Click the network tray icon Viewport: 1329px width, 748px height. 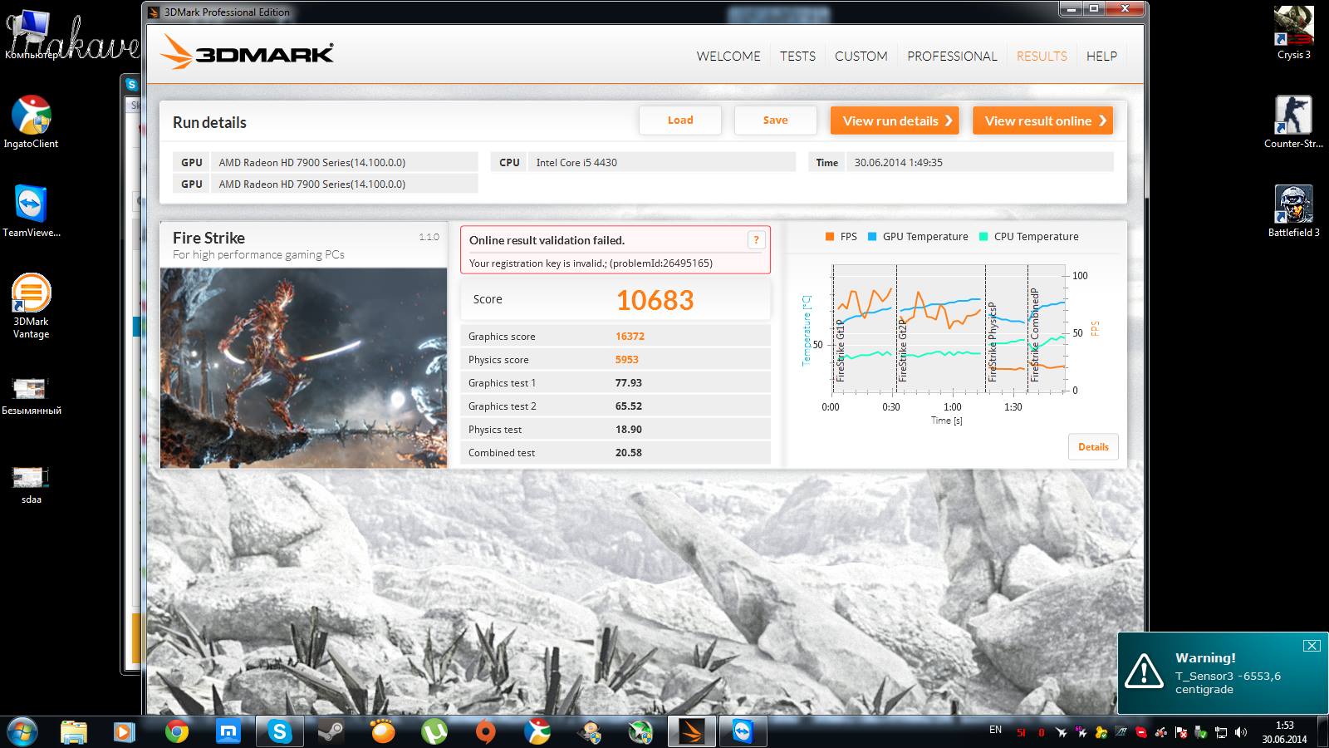point(1221,733)
